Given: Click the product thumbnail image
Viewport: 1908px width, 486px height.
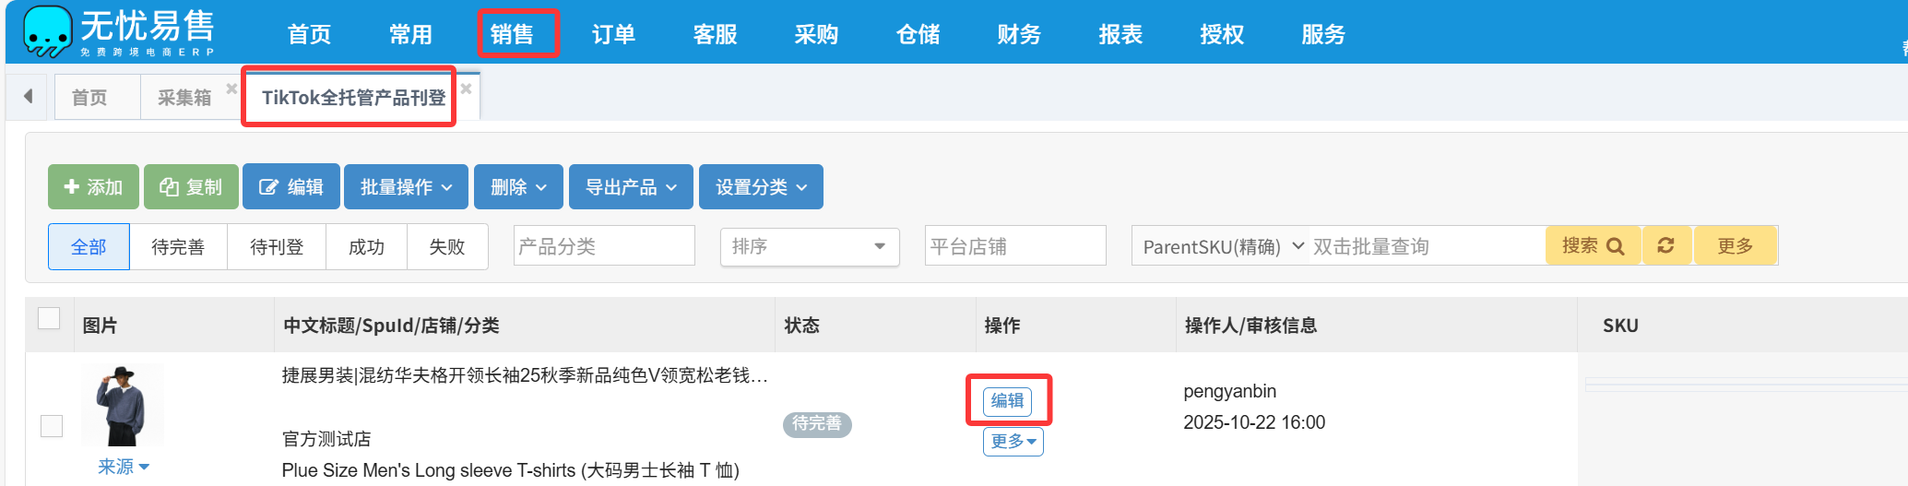Looking at the screenshot, I should pos(123,405).
